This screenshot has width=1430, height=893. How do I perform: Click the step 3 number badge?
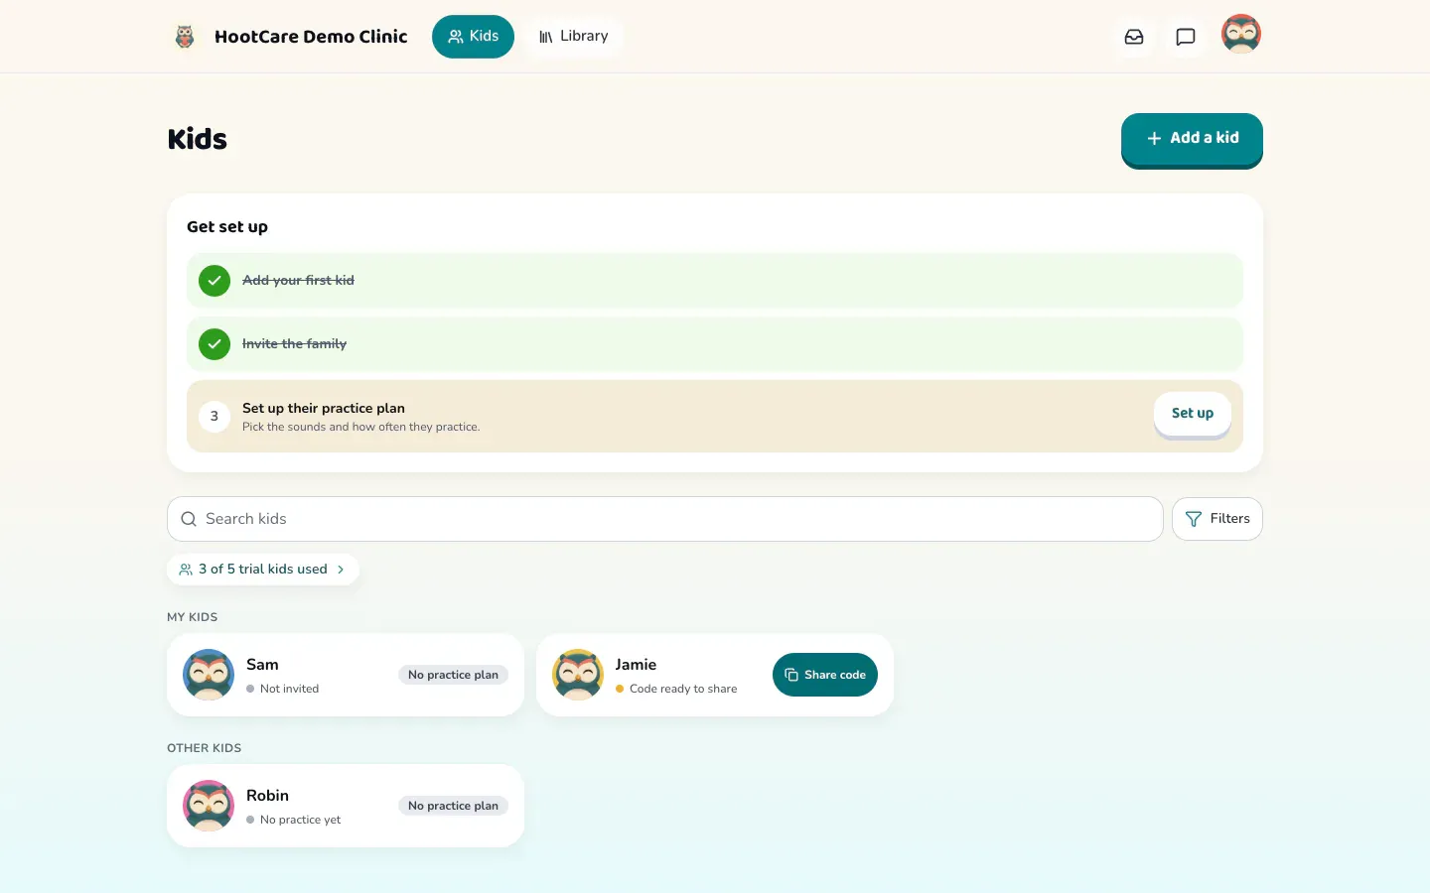[x=214, y=417]
